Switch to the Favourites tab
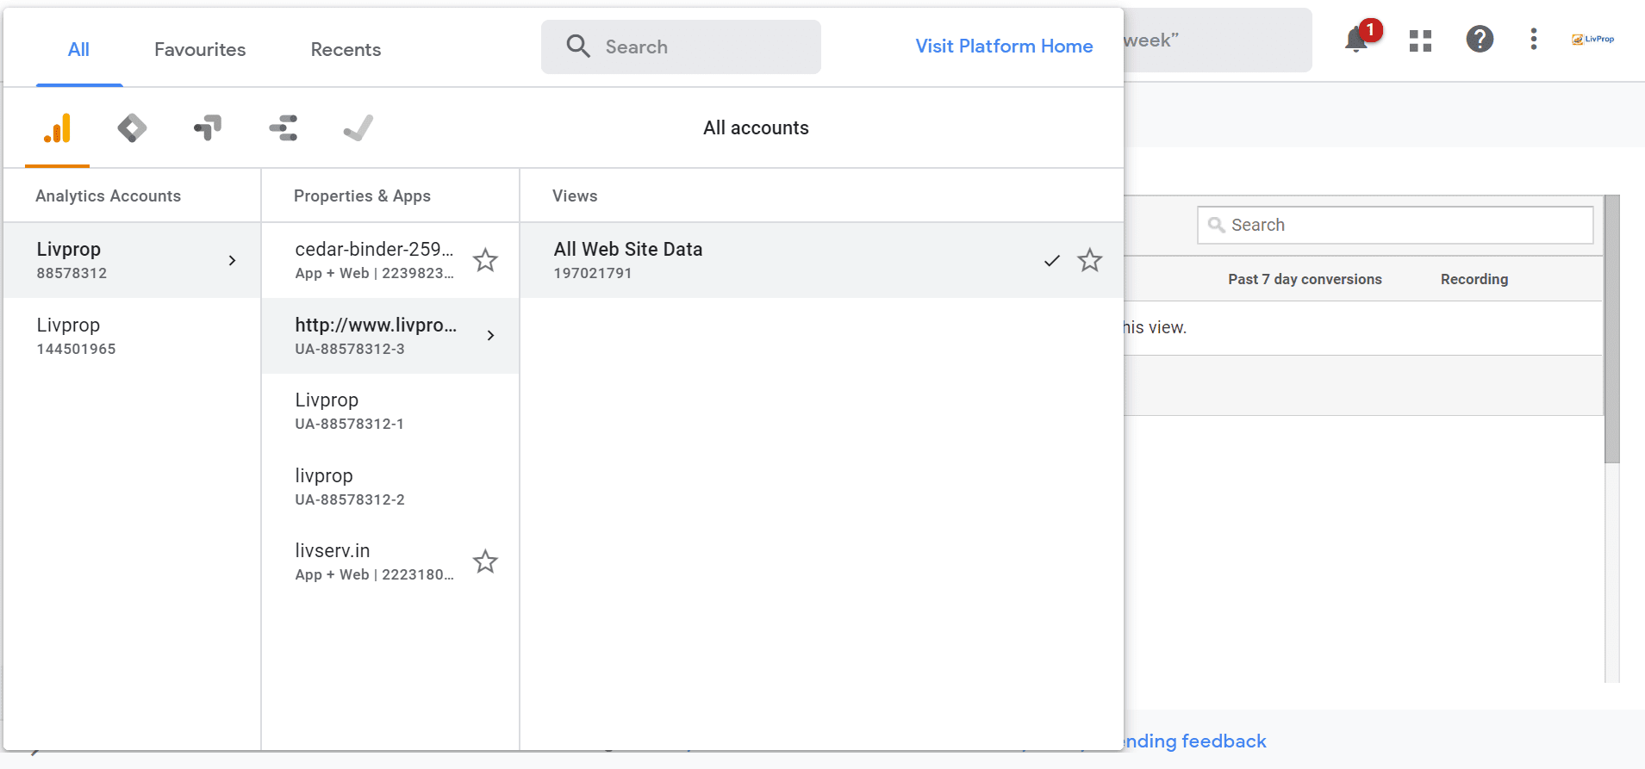 coord(200,49)
